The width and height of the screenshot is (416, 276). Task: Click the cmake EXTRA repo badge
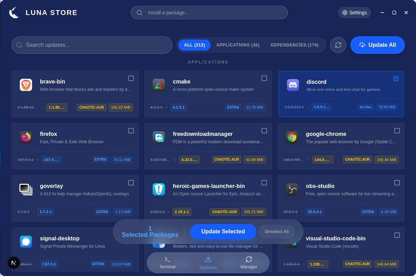[x=233, y=107]
